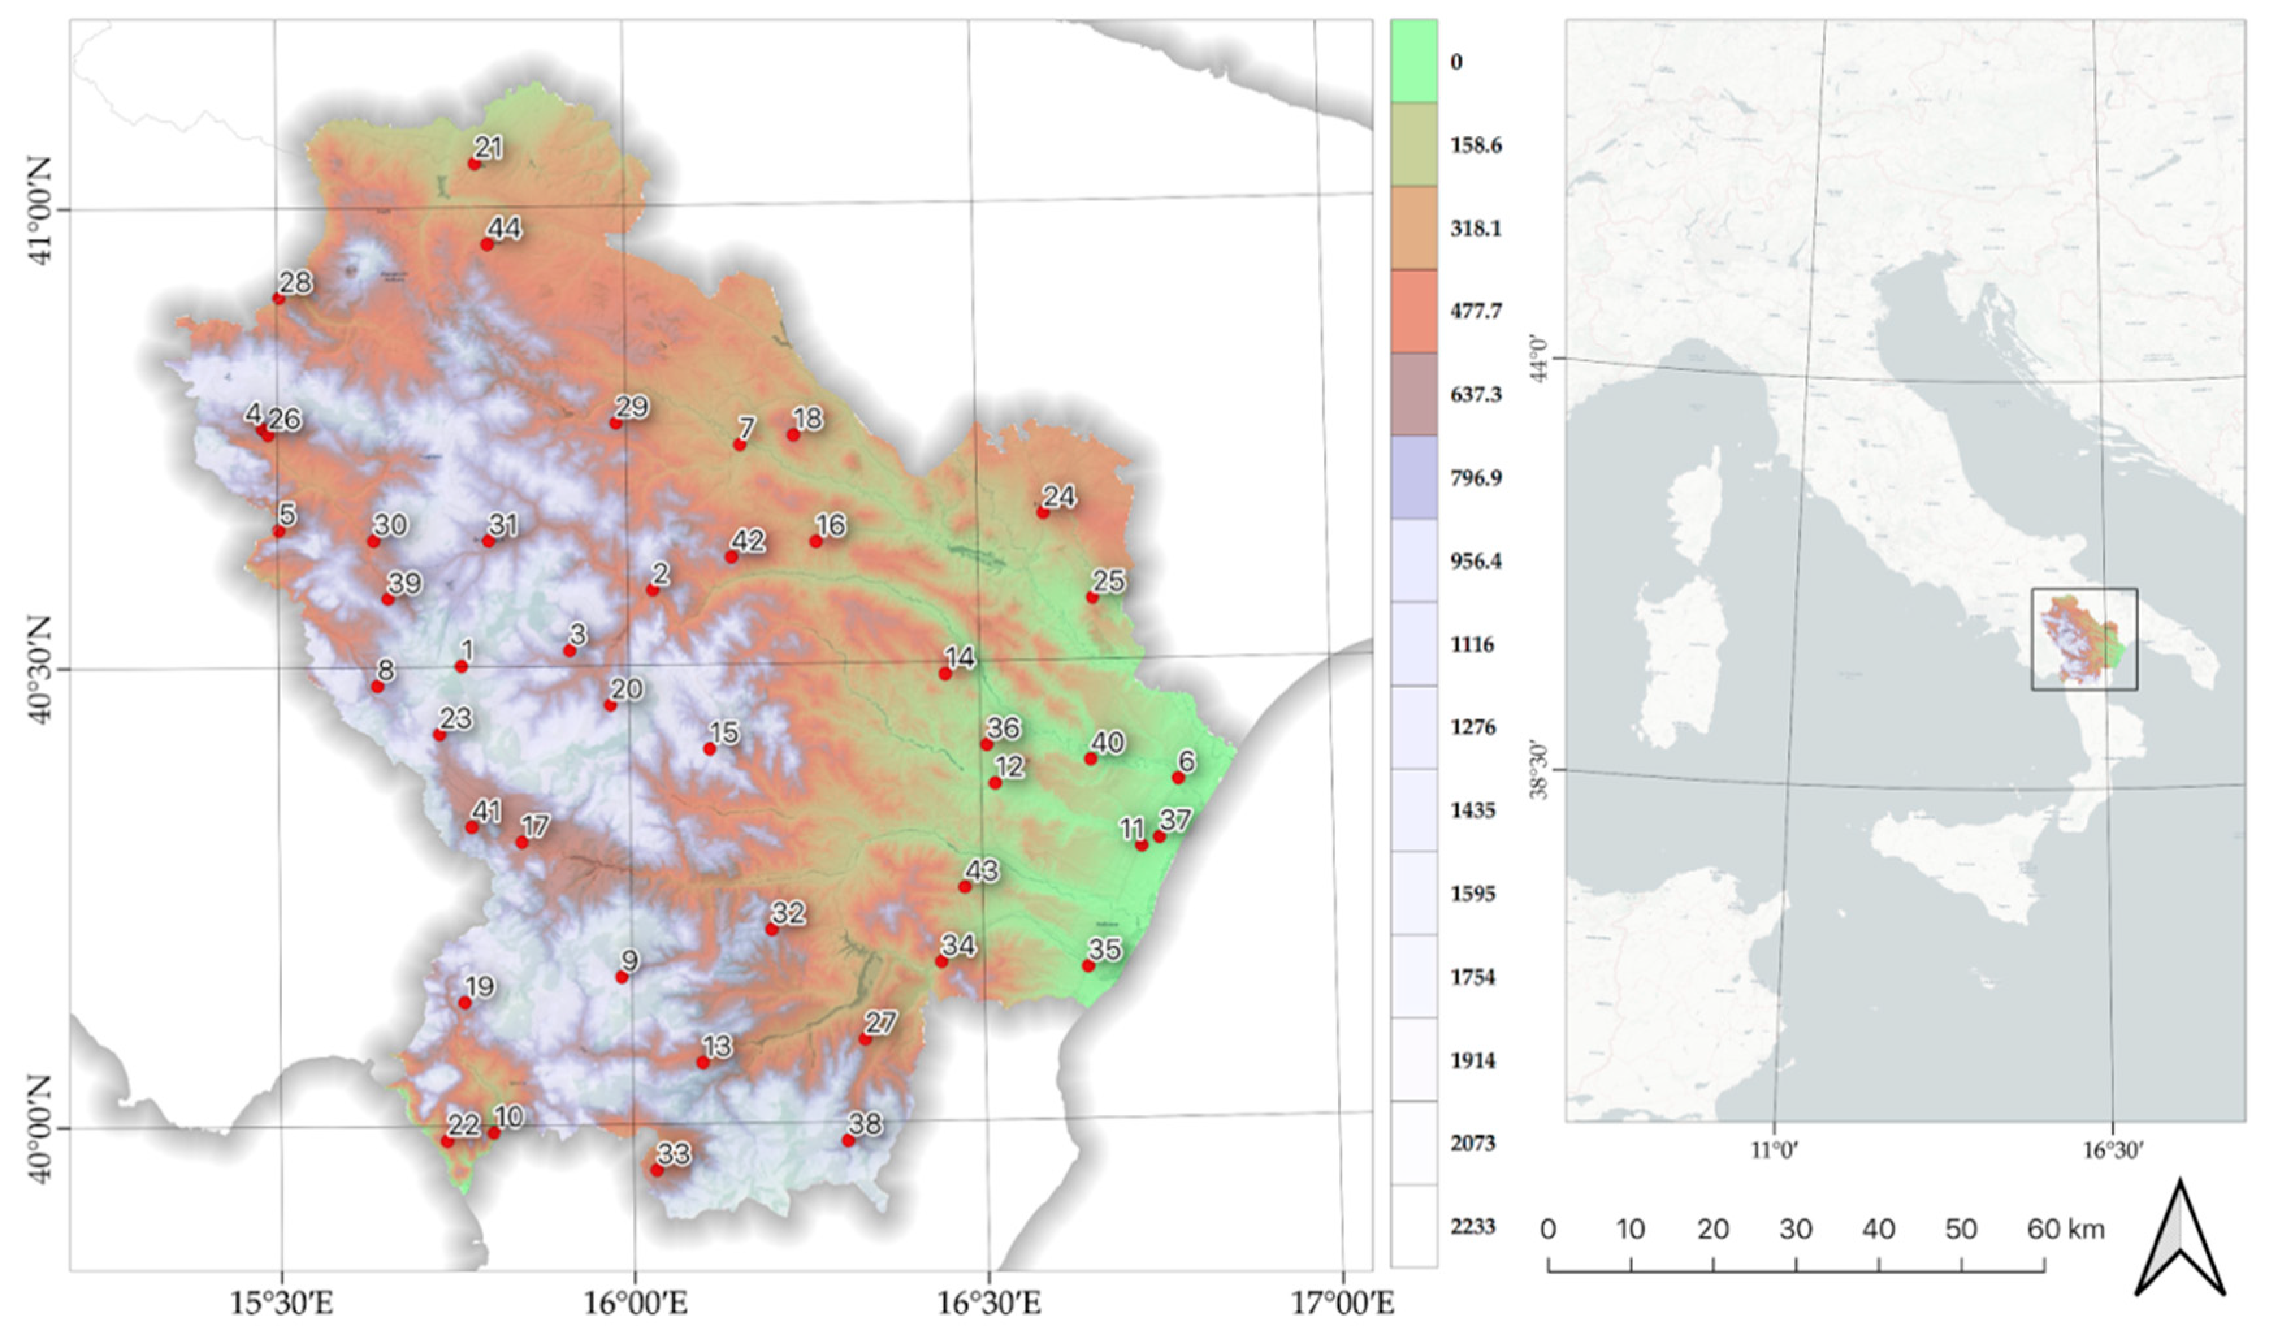
Task: Click the marker numbered 35 near coast
Action: click(1088, 966)
